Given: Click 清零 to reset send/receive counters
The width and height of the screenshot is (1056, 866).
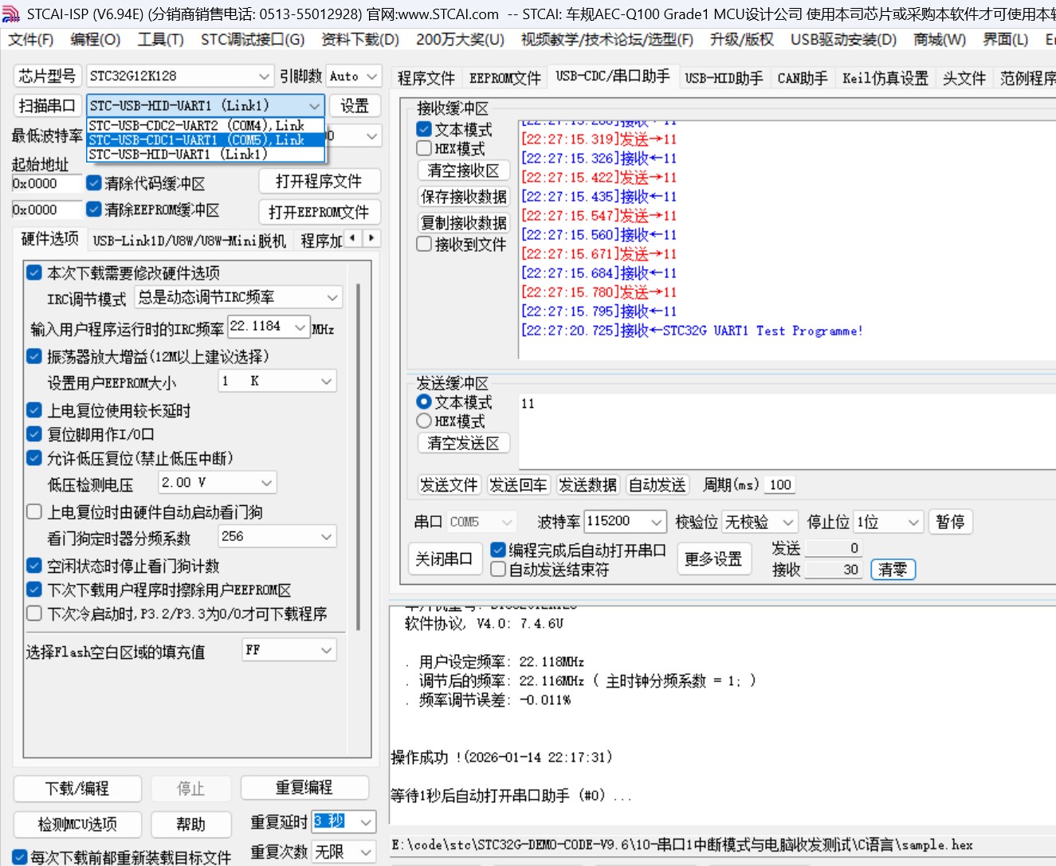Looking at the screenshot, I should coord(893,570).
